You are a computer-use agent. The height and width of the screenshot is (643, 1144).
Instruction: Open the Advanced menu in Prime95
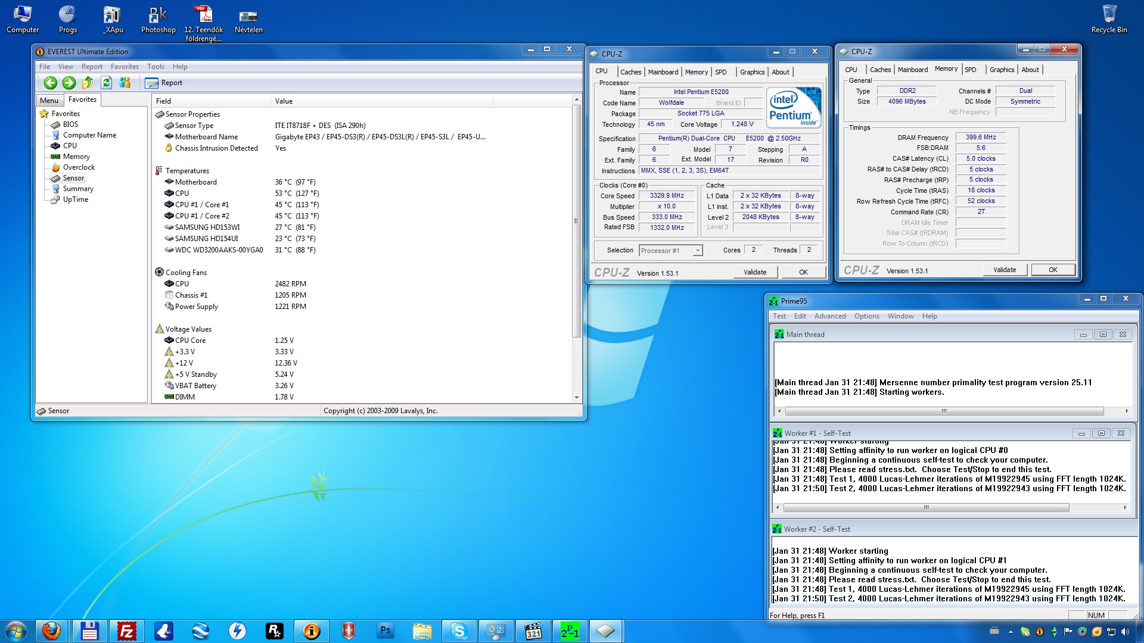point(829,316)
